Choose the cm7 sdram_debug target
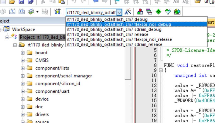This screenshot has height=123, width=215. 136,29
